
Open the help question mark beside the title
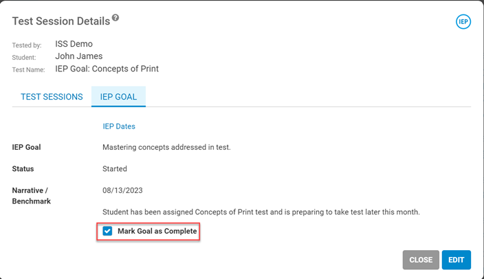coord(115,18)
